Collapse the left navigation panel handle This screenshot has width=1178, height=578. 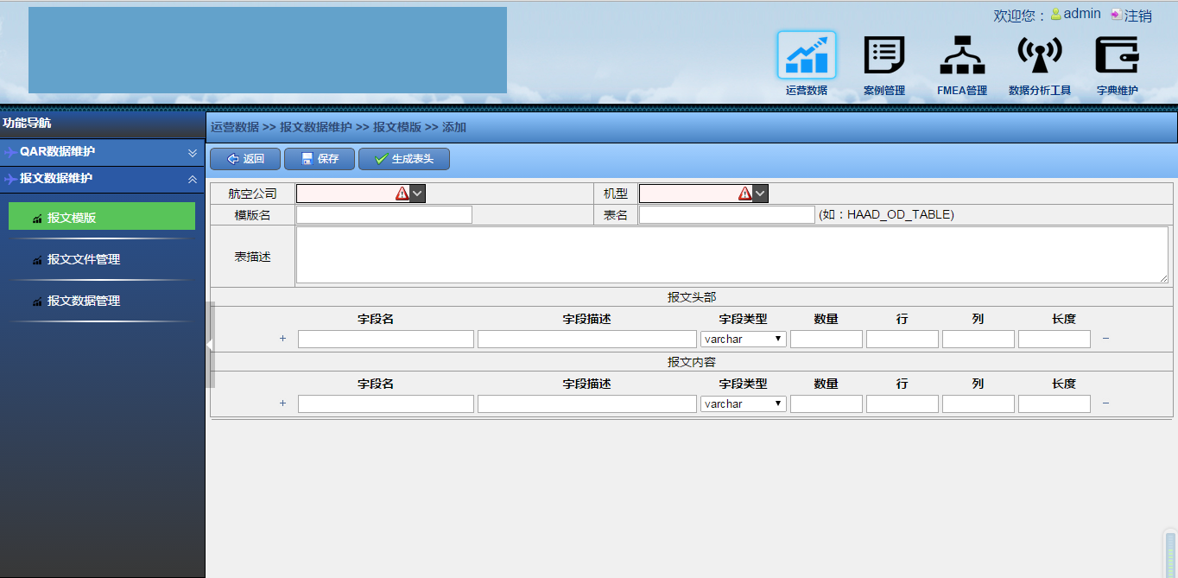click(209, 345)
